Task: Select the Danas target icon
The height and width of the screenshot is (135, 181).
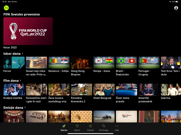Action: tap(64, 126)
